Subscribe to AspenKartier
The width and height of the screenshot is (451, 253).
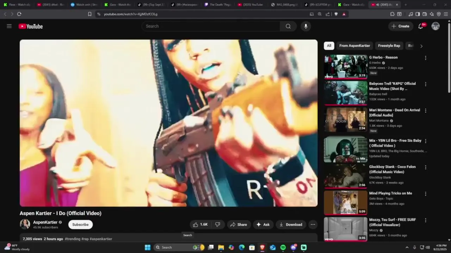coord(80,225)
